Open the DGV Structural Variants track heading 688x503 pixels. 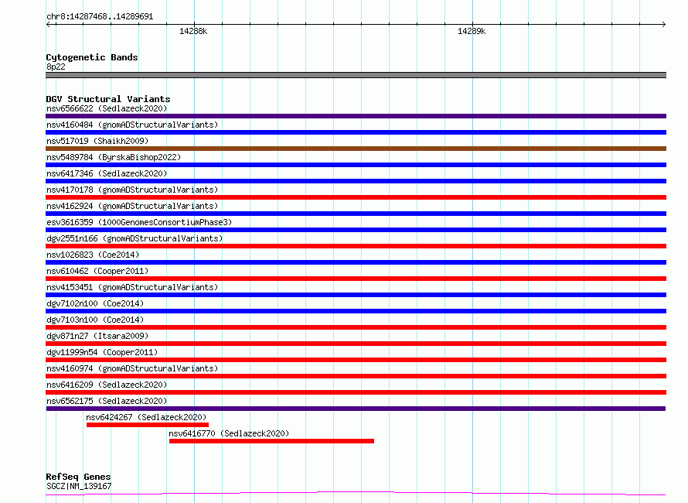108,99
